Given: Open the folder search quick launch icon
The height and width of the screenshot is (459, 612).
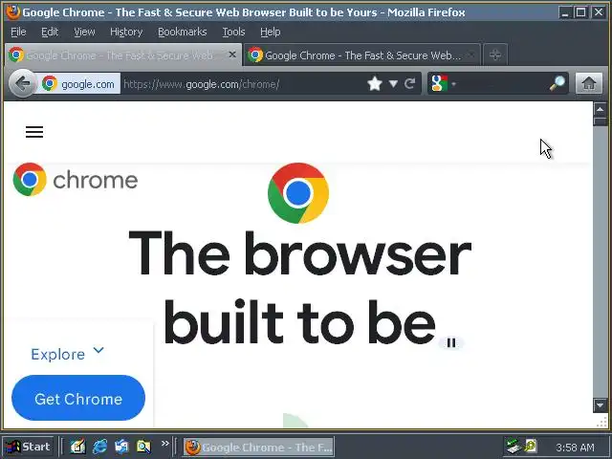Looking at the screenshot, I should pos(143,447).
